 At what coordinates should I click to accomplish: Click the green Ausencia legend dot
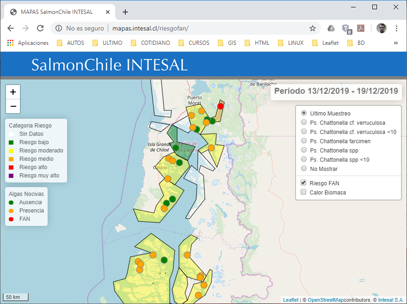(x=11, y=202)
